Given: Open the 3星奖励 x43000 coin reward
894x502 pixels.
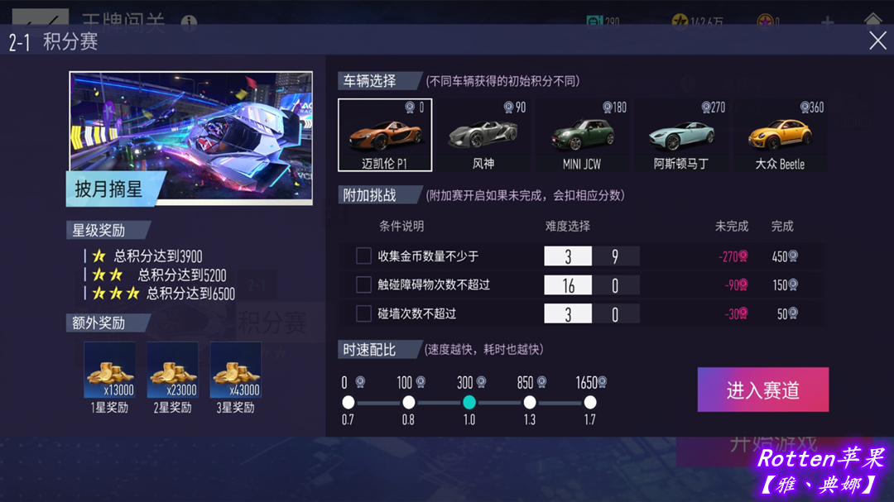Looking at the screenshot, I should tap(235, 370).
